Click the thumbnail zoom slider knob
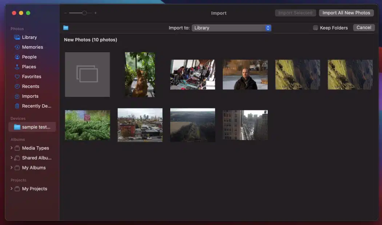 click(84, 13)
